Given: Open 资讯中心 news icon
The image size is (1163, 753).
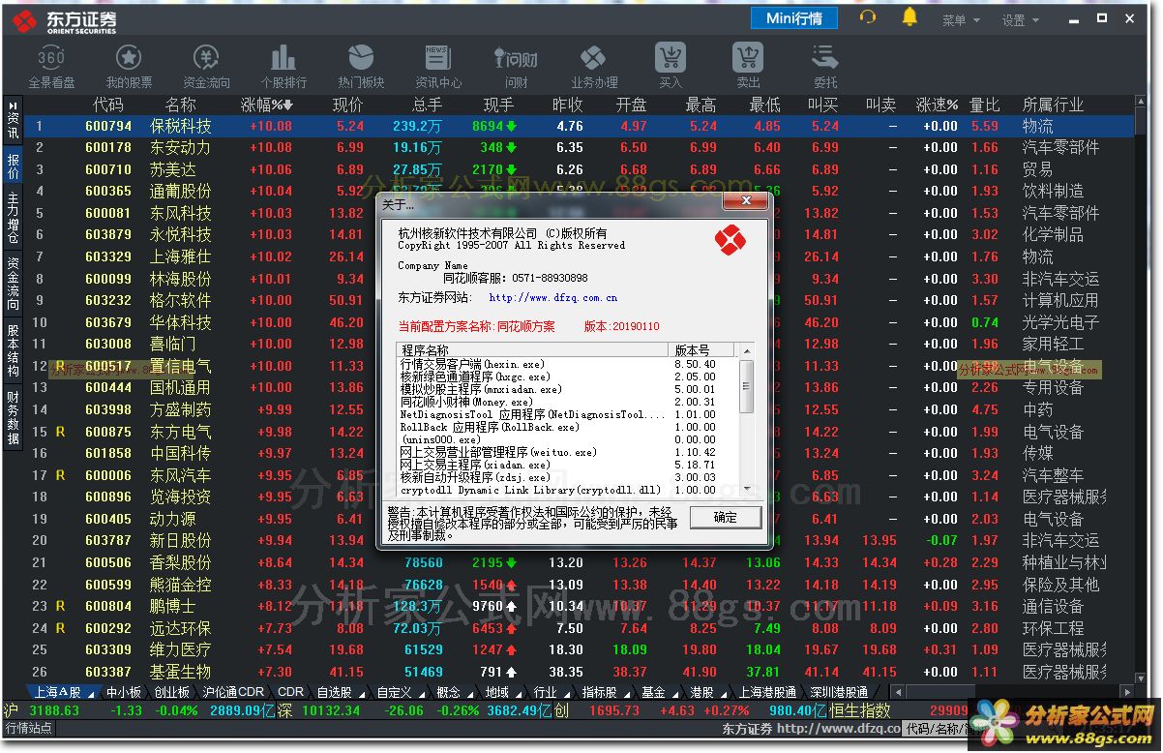Looking at the screenshot, I should coord(437,56).
